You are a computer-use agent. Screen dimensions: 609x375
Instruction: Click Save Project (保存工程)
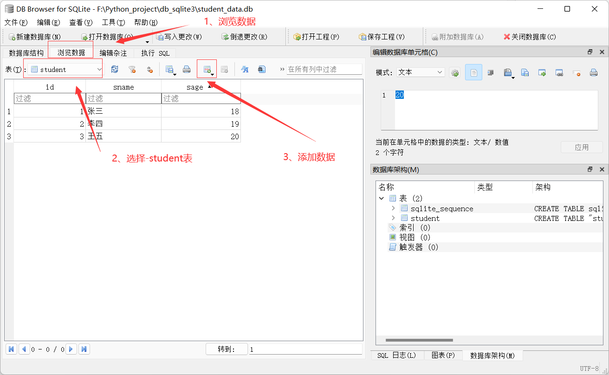(382, 37)
